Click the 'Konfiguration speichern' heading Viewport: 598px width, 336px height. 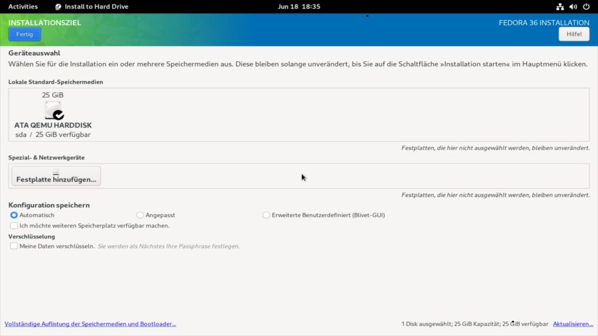click(x=49, y=205)
